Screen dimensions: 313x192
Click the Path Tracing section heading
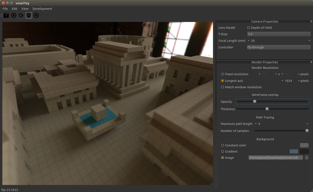[265, 117]
